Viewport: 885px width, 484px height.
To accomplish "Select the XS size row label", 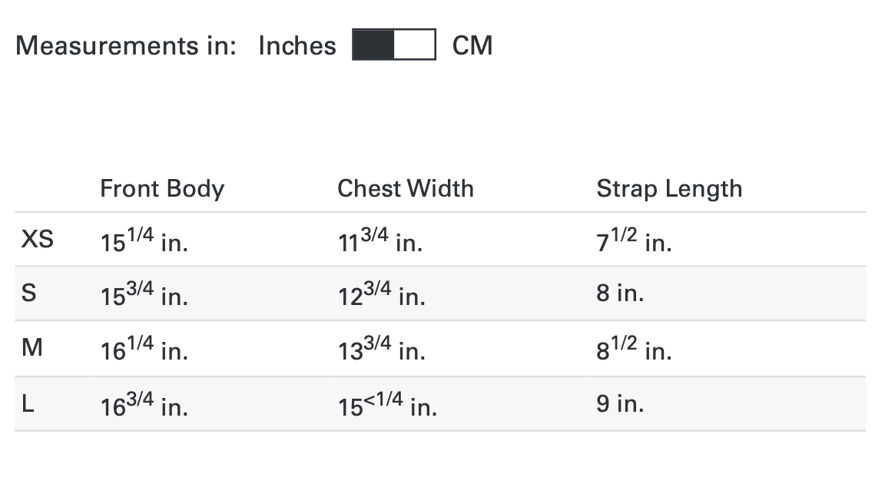I will (x=37, y=240).
